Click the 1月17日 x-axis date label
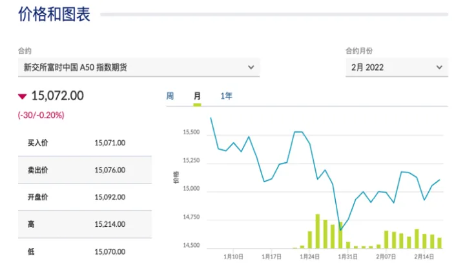 pyautogui.click(x=271, y=257)
